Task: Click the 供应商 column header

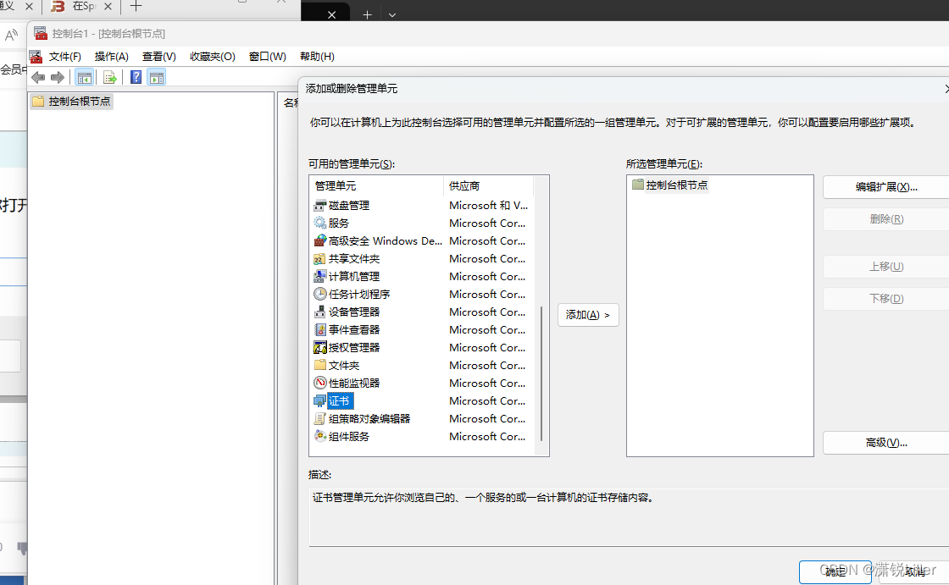Action: pos(488,185)
